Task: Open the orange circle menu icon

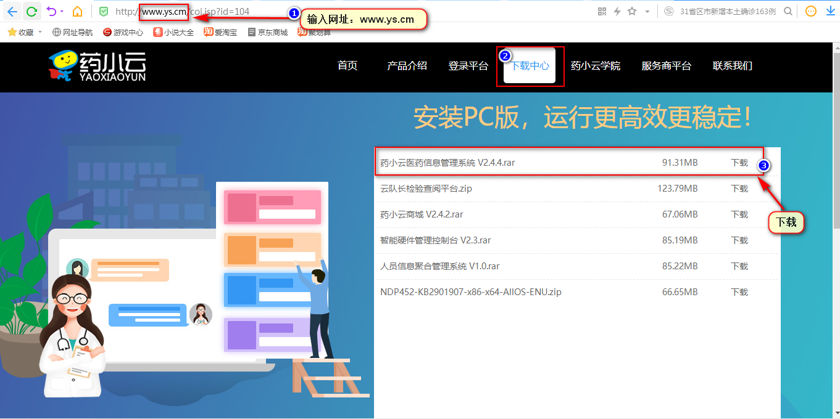Action: click(811, 11)
